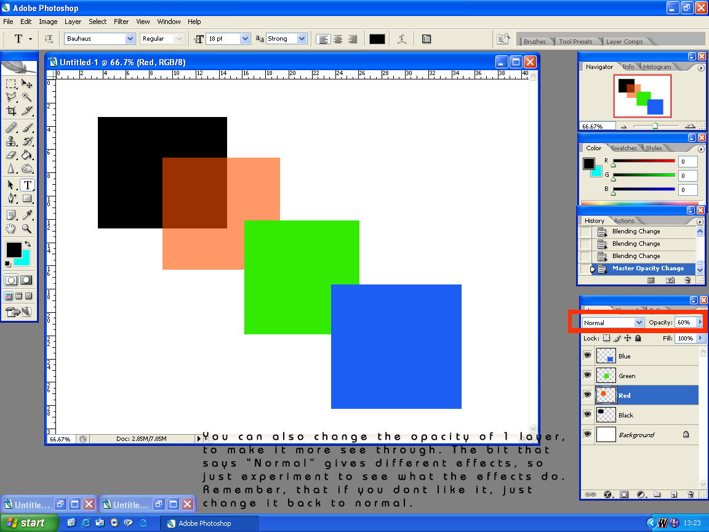The height and width of the screenshot is (532, 709).
Task: Select the Paint Bucket tool
Action: click(x=26, y=155)
